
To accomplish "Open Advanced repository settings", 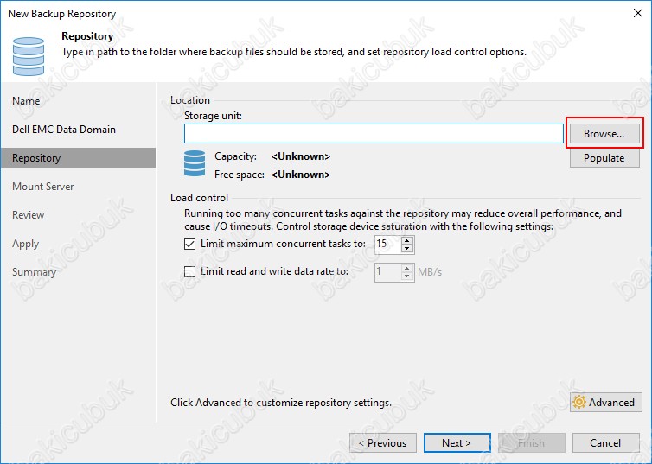I will pos(606,402).
